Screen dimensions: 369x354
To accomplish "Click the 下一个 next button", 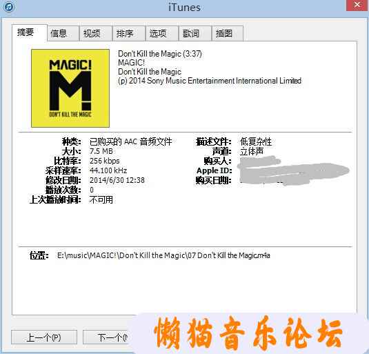I will point(106,337).
